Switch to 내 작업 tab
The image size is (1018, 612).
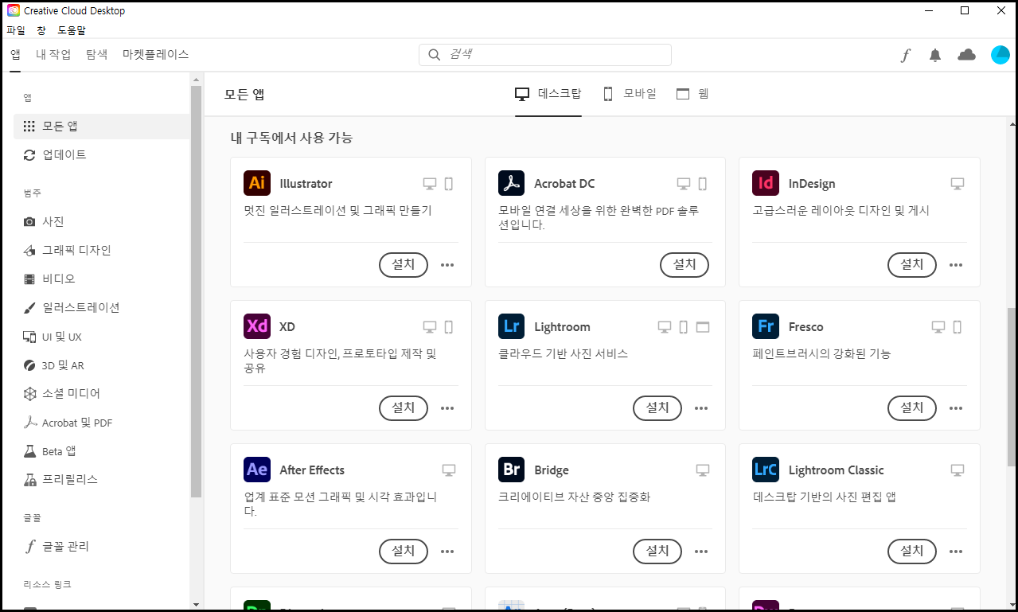click(x=53, y=54)
